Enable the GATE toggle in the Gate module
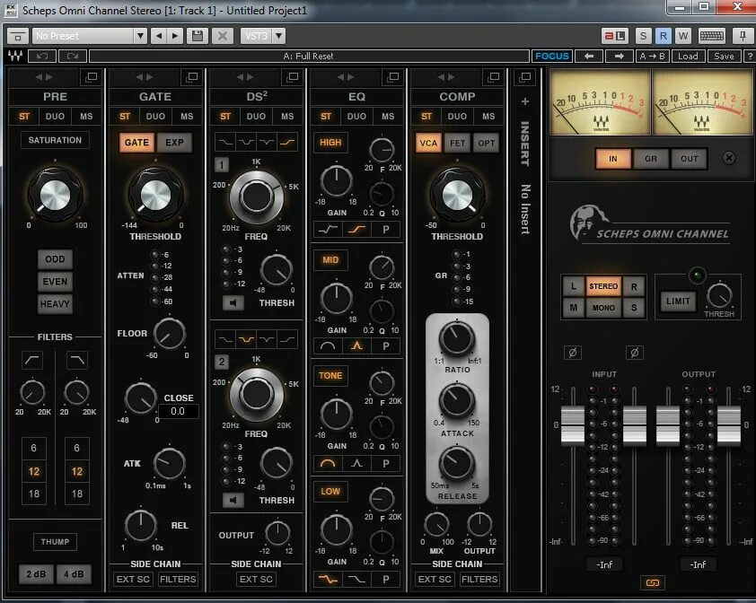The image size is (756, 603). (x=136, y=142)
